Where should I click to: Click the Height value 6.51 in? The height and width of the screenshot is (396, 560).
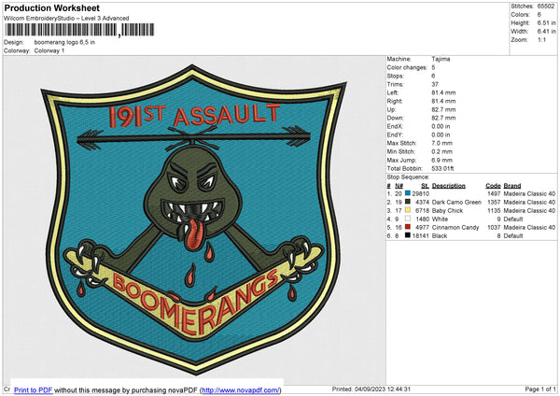coord(546,22)
